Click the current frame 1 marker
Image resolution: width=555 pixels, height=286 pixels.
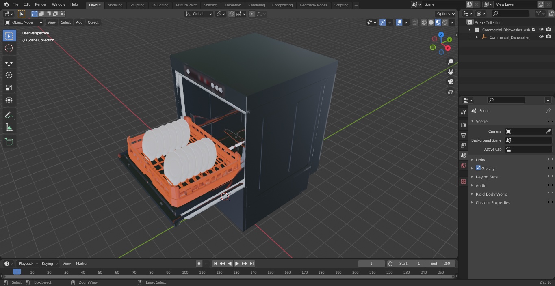tap(17, 272)
